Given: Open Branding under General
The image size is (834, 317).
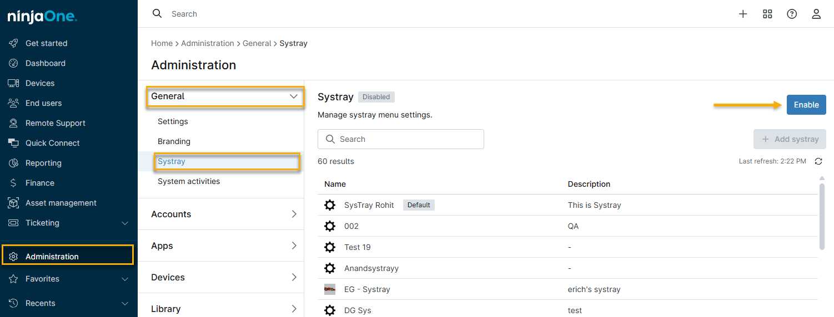Looking at the screenshot, I should point(174,141).
